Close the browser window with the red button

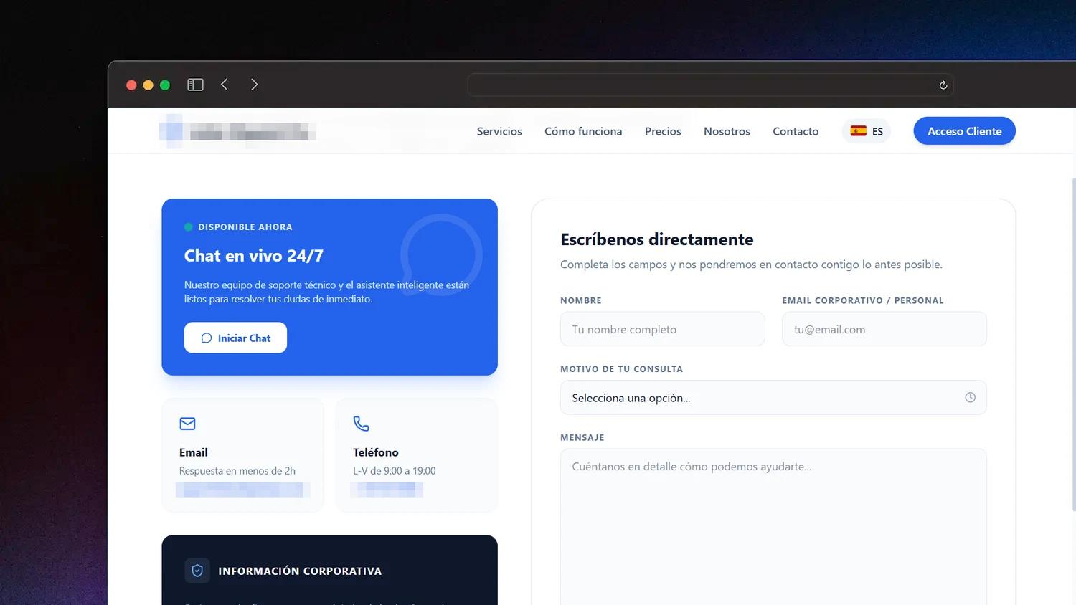131,85
